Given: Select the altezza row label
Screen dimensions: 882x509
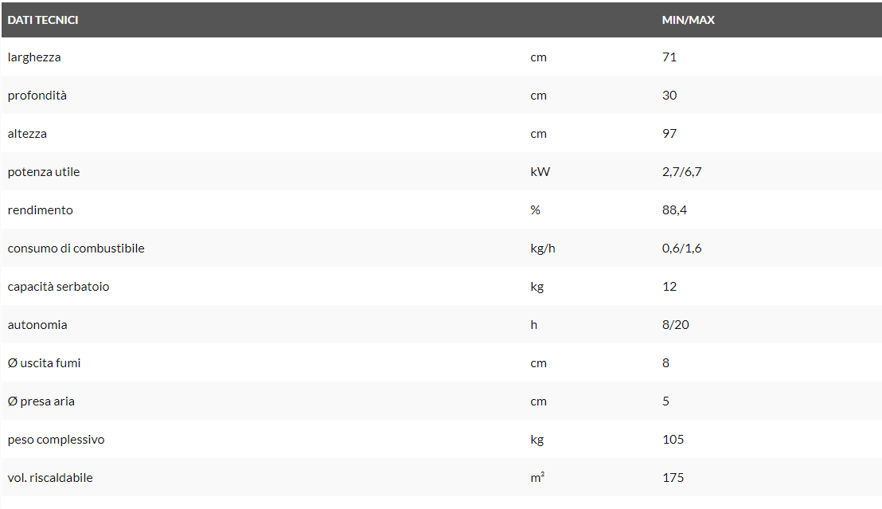Looking at the screenshot, I should pos(27,134).
